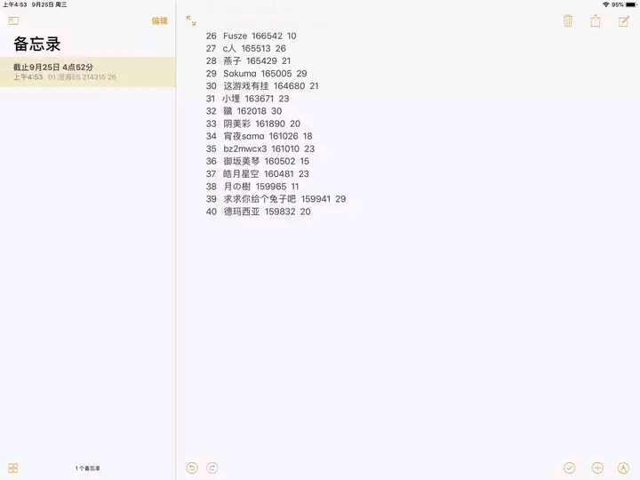The height and width of the screenshot is (480, 640).
Task: Select row 35 bz2mwcx3 161010
Action: tap(260, 149)
